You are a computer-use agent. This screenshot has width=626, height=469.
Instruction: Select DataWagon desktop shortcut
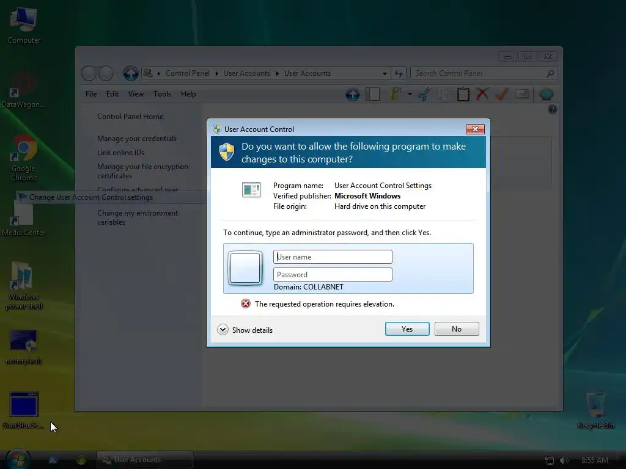(23, 90)
